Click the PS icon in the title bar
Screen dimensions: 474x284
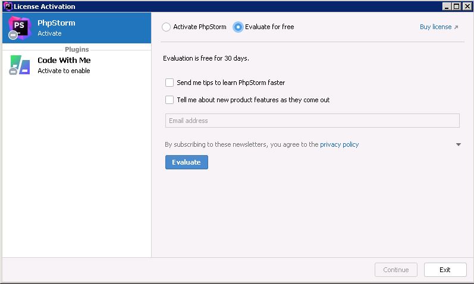pyautogui.click(x=7, y=6)
